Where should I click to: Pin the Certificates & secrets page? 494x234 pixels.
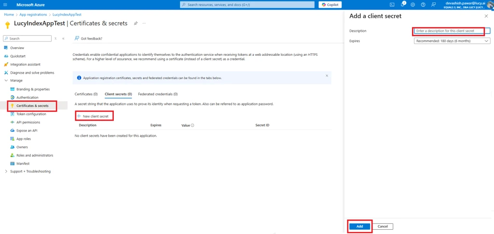136,24
